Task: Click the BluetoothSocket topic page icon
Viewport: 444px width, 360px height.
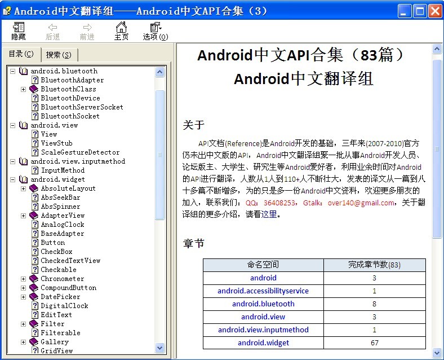Action: click(x=35, y=116)
